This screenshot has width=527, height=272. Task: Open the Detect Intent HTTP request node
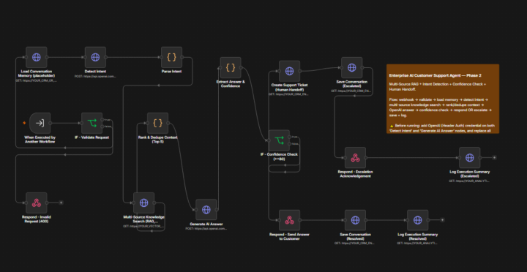[95, 58]
